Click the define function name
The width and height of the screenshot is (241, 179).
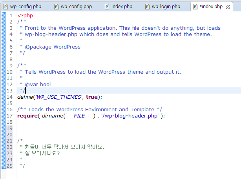pos(25,97)
